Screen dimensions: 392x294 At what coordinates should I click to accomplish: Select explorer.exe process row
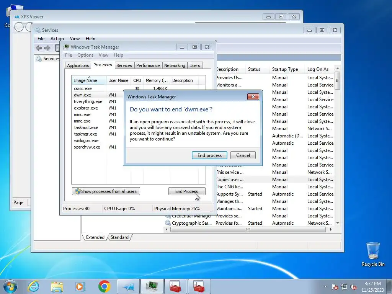[x=98, y=108]
